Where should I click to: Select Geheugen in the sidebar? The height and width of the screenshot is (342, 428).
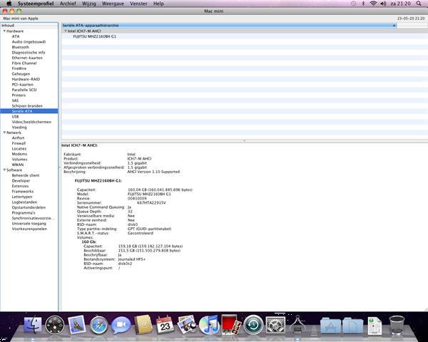point(21,73)
